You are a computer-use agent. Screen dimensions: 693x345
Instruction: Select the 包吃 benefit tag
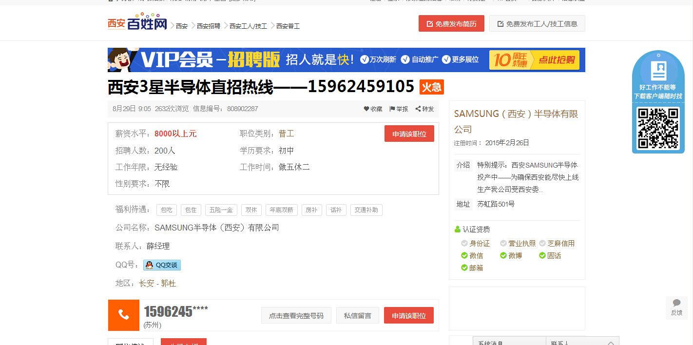pos(167,210)
